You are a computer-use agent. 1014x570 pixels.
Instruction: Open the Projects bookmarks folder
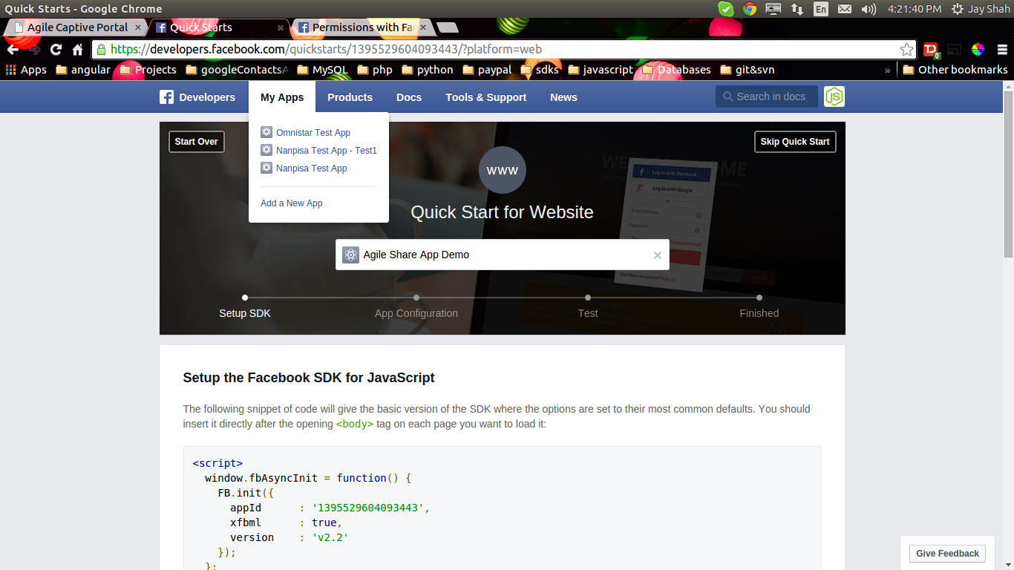148,70
